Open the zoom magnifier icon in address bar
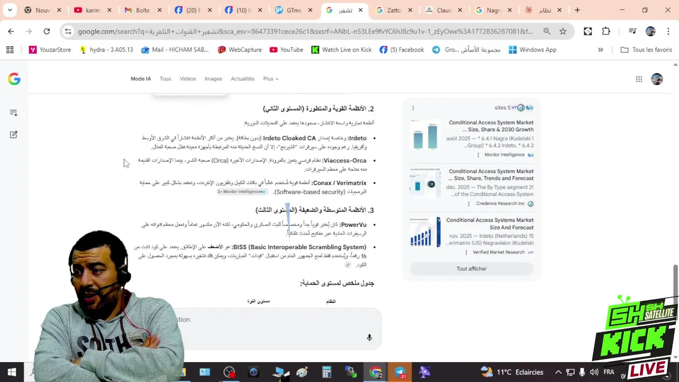 [546, 31]
